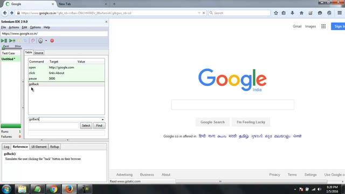Viewport: 345px width, 194px height.
Task: Click the Selenium Base URL field
Action: [54, 33]
